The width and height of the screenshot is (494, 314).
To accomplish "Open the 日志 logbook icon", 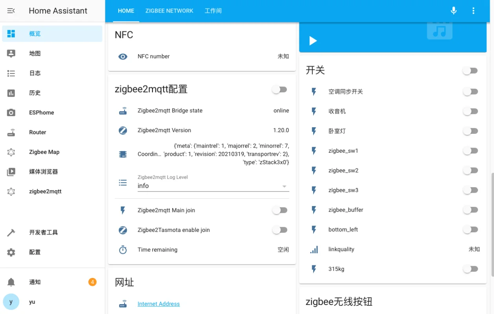I will pyautogui.click(x=11, y=73).
